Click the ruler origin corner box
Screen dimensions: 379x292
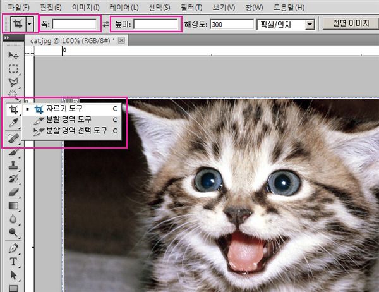pyautogui.click(x=30, y=51)
